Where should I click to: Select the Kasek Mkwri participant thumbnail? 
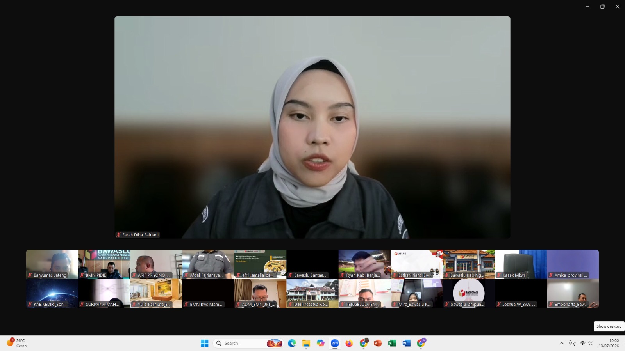tap(521, 264)
